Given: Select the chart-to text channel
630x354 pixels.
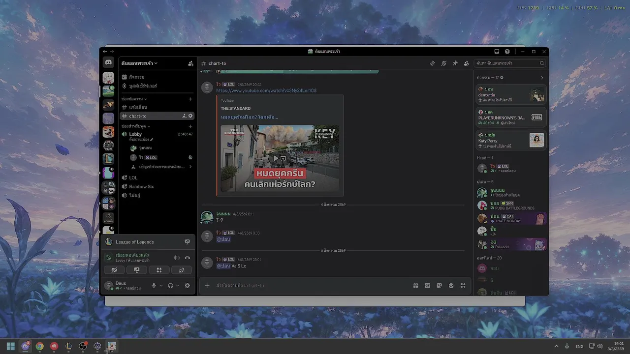Looking at the screenshot, I should point(157,116).
